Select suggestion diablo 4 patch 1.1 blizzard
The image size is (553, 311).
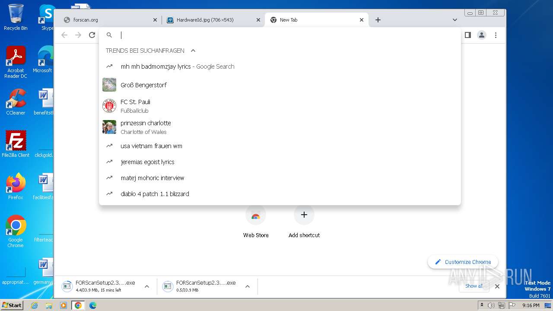pyautogui.click(x=280, y=194)
